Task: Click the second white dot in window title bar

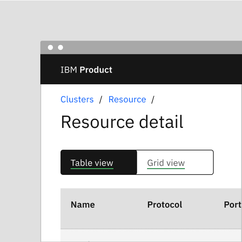Action: click(60, 47)
